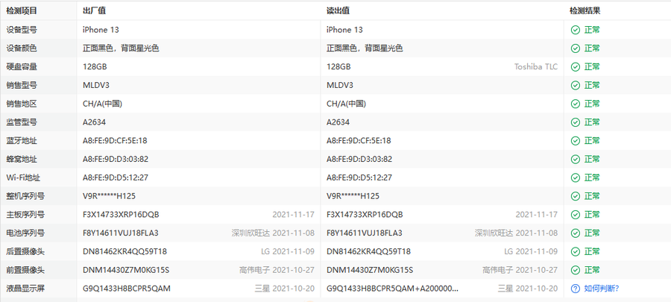Click the green check icon for 设备型号
671x302 pixels.
[575, 30]
